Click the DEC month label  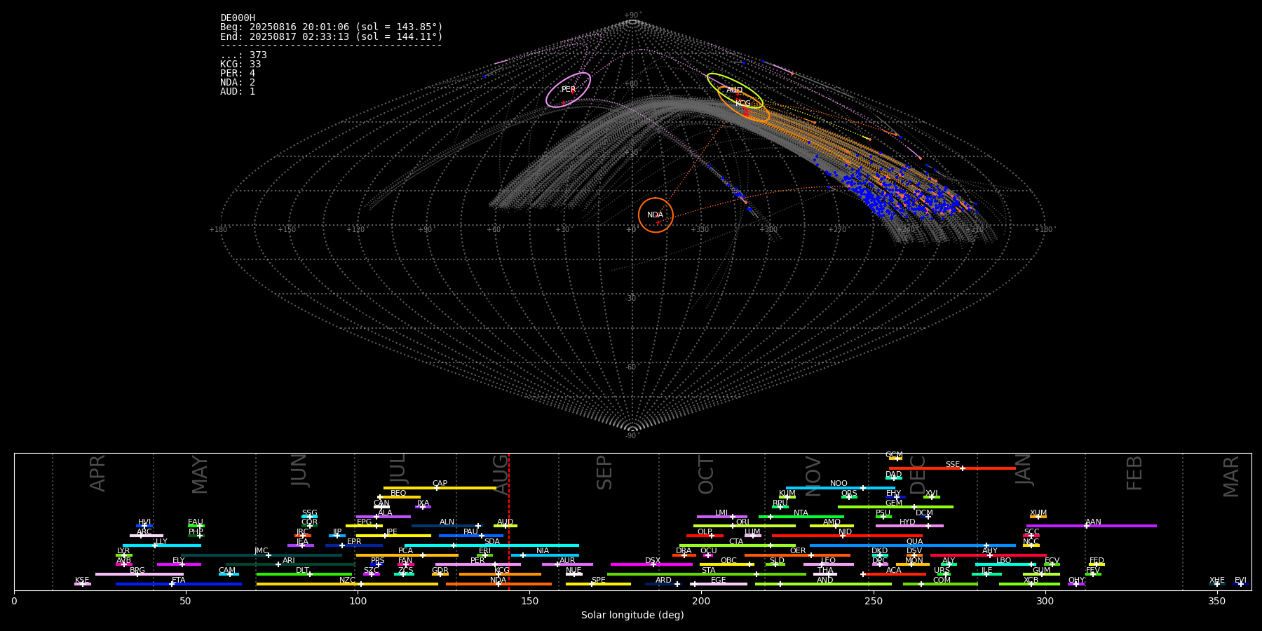pos(918,475)
